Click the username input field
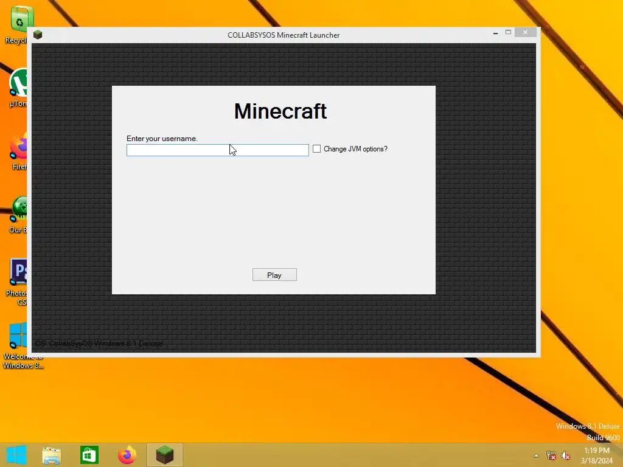This screenshot has width=623, height=467. tap(217, 150)
